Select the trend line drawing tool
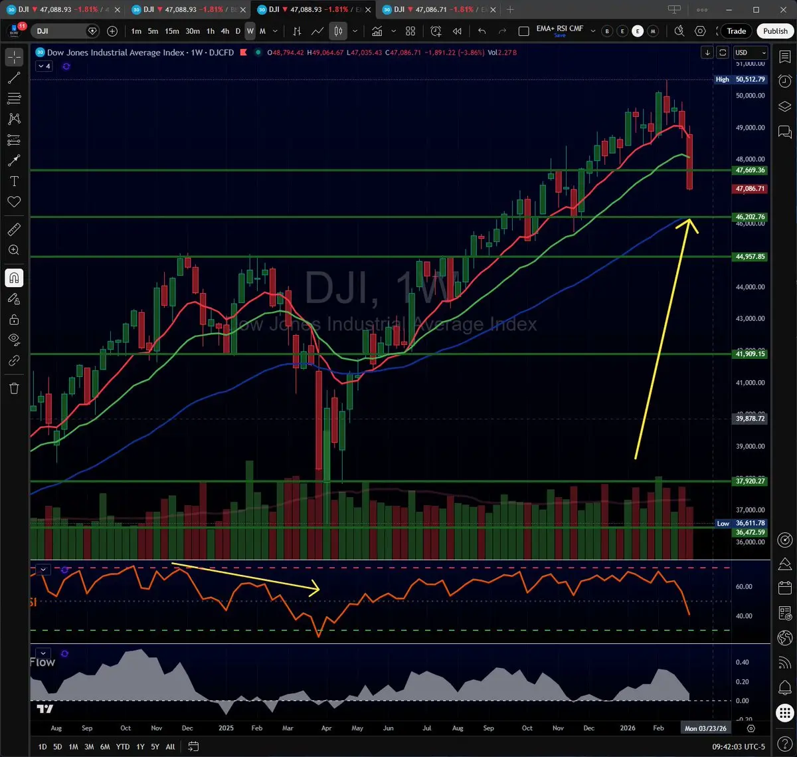797x757 pixels. 14,78
